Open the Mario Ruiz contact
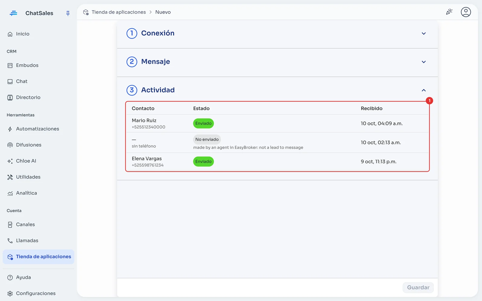482x301 pixels. click(x=144, y=120)
